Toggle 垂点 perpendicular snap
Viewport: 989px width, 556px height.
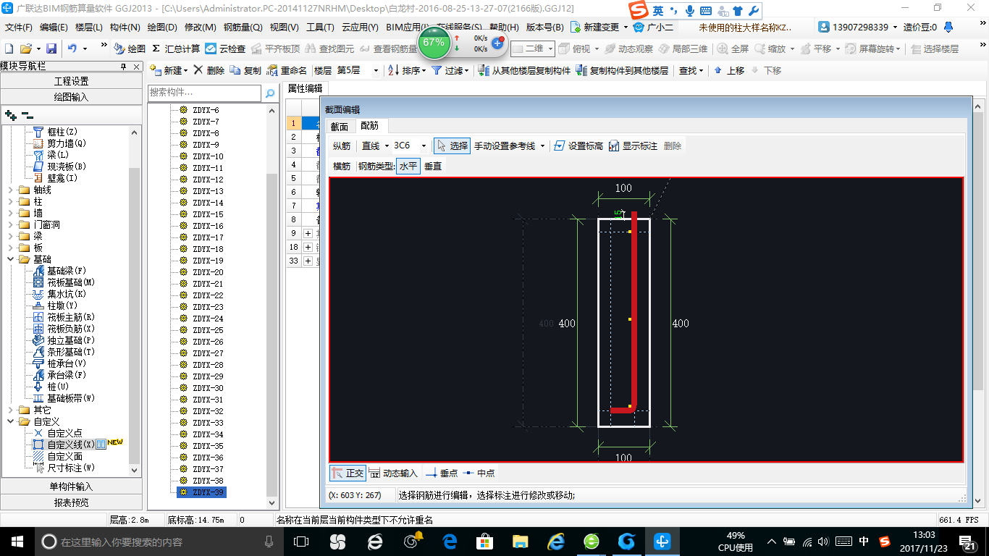pyautogui.click(x=442, y=473)
